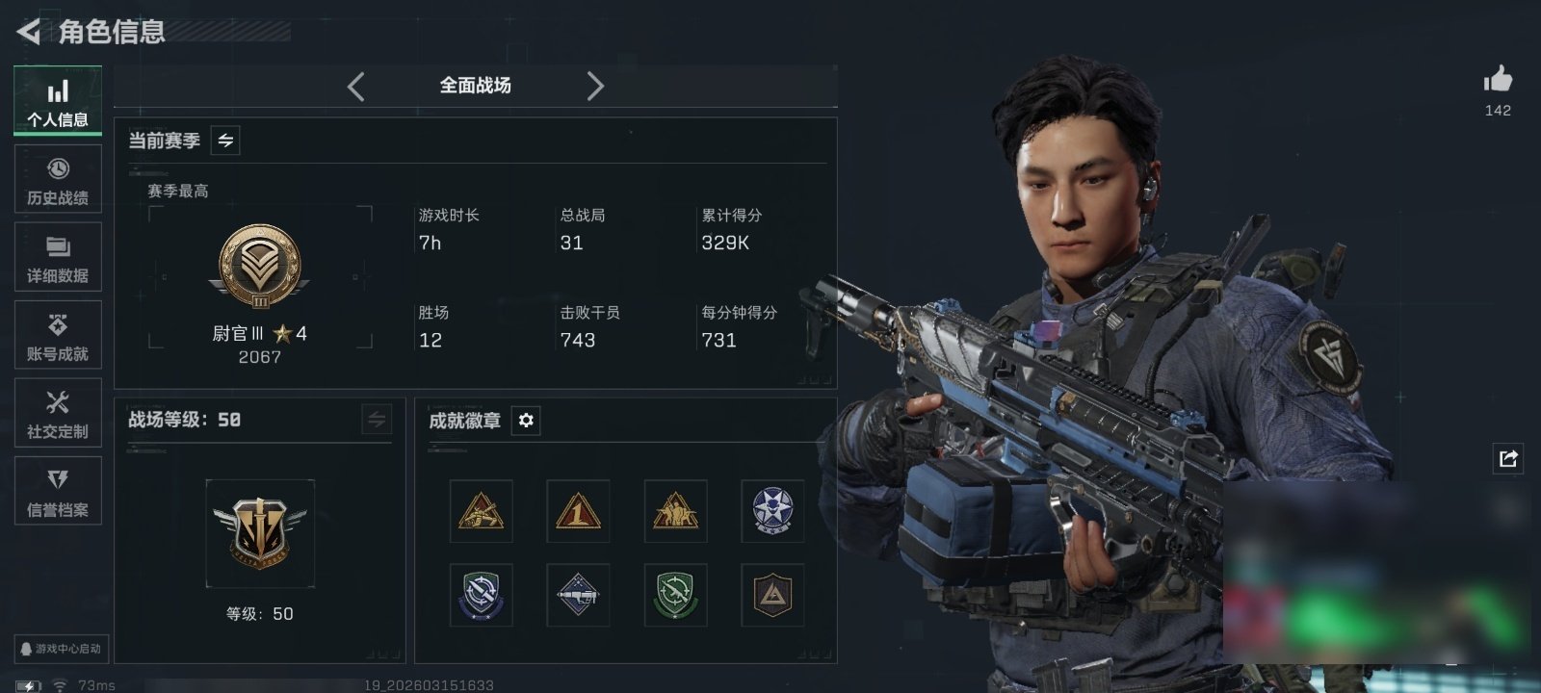
Task: Open the 信誉档案 tab
Action: 58,491
